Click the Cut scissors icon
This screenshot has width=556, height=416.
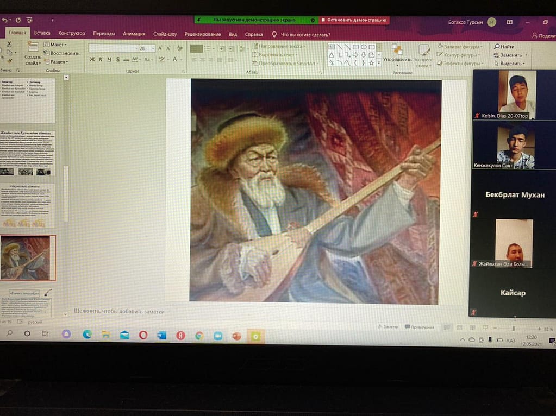8,43
